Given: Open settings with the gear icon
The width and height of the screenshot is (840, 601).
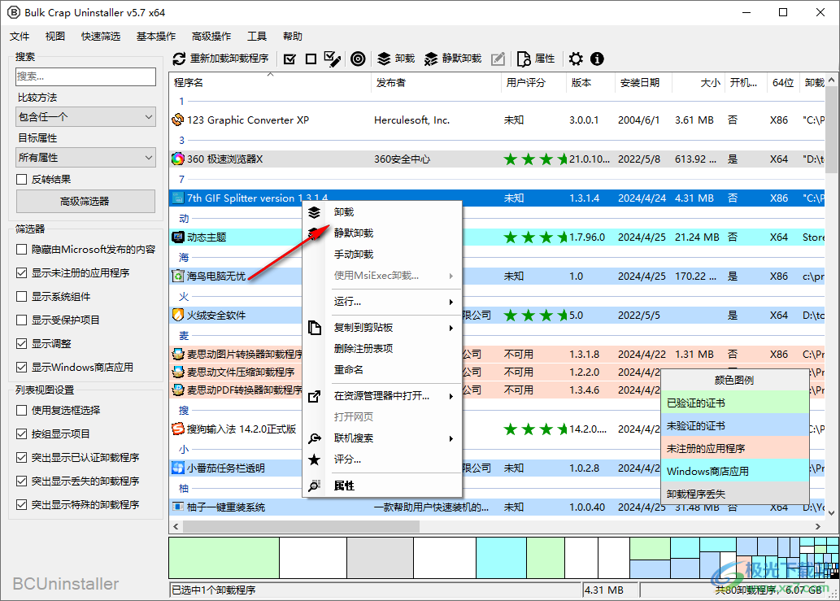Looking at the screenshot, I should (576, 59).
